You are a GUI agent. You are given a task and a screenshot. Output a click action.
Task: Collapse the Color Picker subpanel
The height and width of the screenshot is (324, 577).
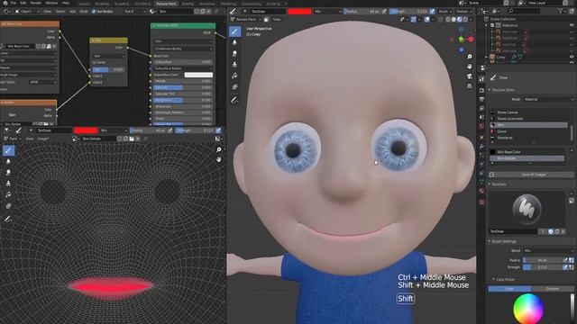tap(493, 280)
